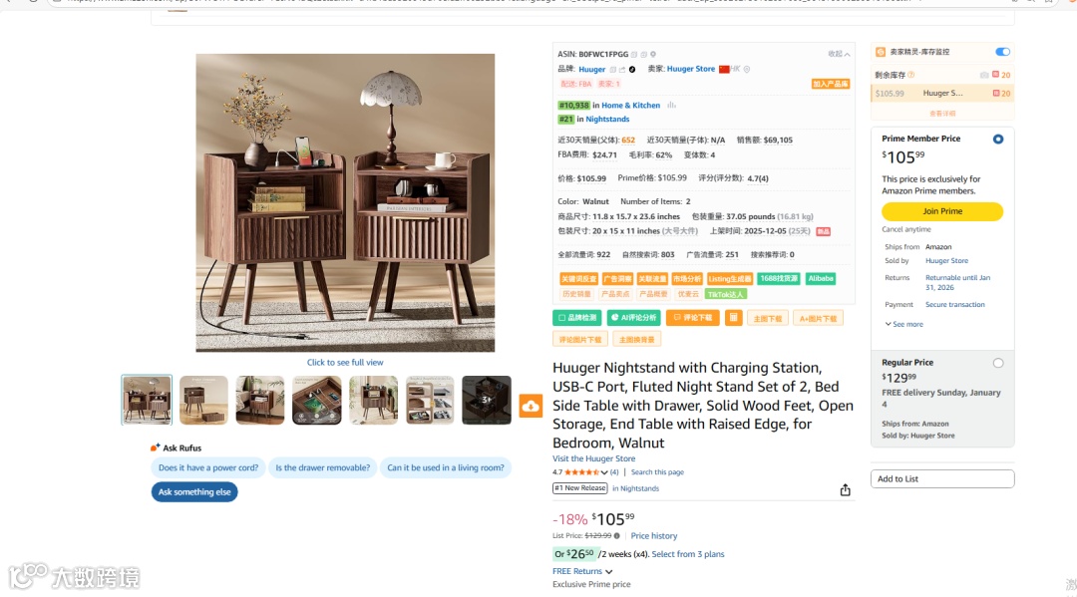Image resolution: width=1077 pixels, height=597 pixels.
Task: Click the copy icon next to ASIN code
Action: [634, 54]
